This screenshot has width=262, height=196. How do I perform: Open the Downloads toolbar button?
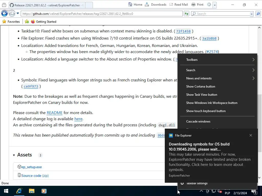(156, 5)
